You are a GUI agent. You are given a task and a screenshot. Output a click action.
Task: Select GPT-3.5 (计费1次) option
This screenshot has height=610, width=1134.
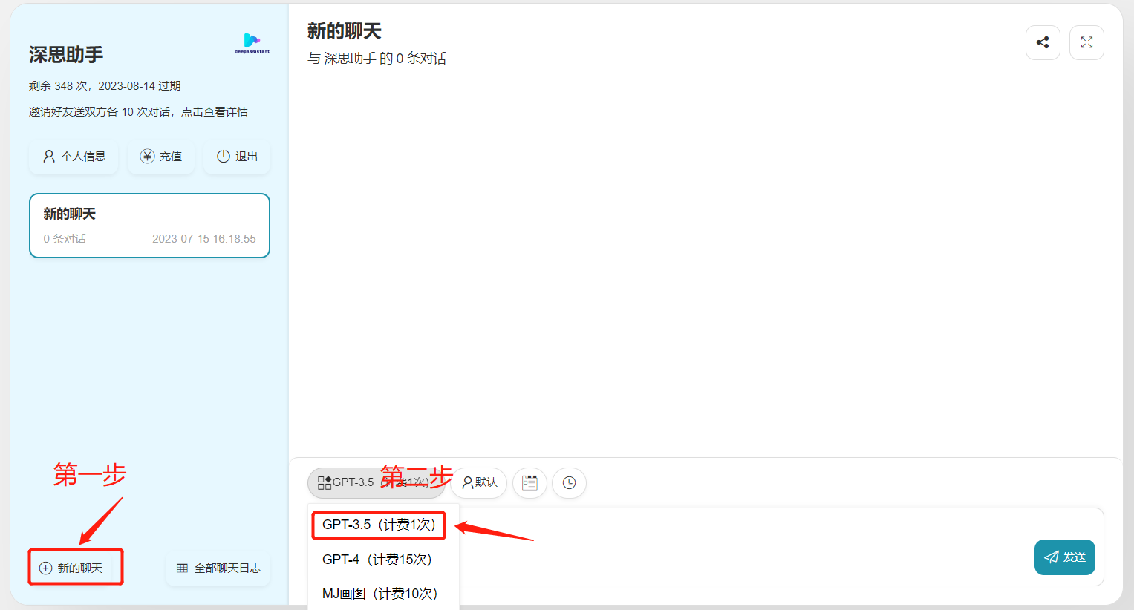[379, 525]
